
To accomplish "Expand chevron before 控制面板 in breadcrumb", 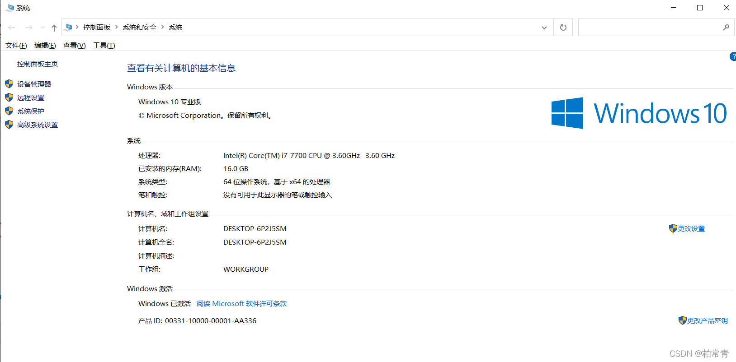I will 77,27.
